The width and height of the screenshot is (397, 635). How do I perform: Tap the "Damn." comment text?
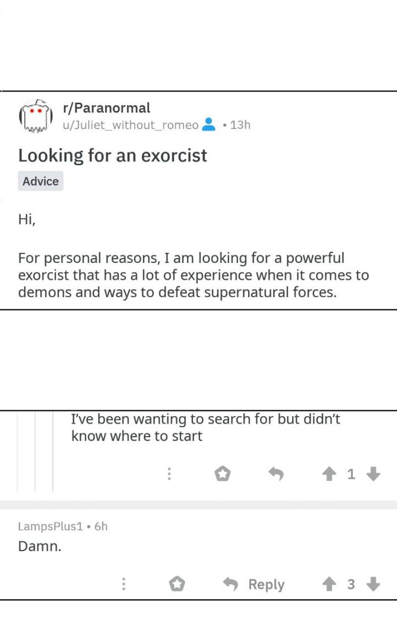40,547
